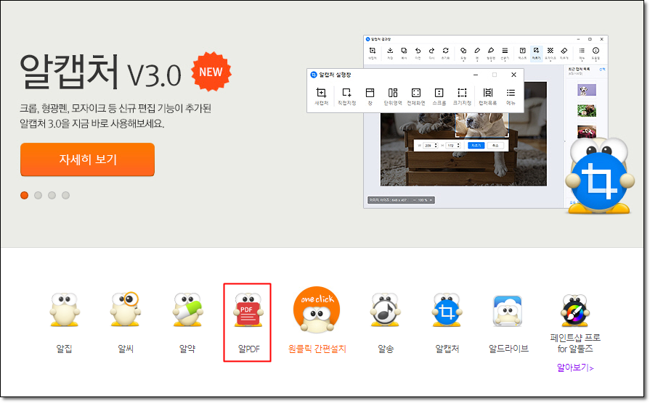Click the save download icon in 결과창 toolbar
The width and height of the screenshot is (650, 403).
[390, 51]
